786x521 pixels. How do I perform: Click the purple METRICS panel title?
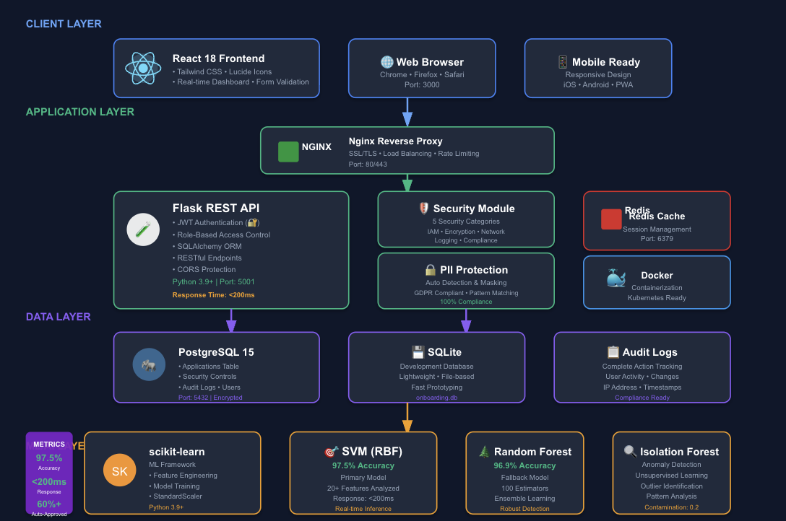coord(49,445)
